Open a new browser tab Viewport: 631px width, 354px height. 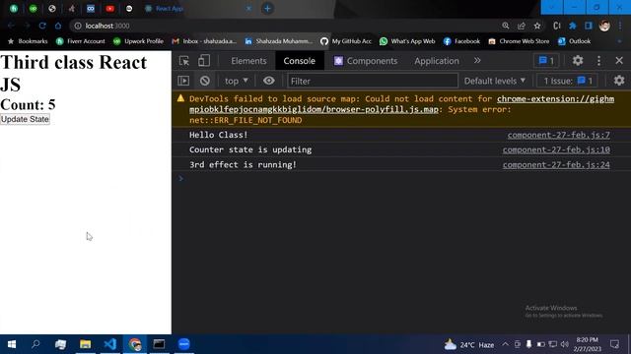267,9
